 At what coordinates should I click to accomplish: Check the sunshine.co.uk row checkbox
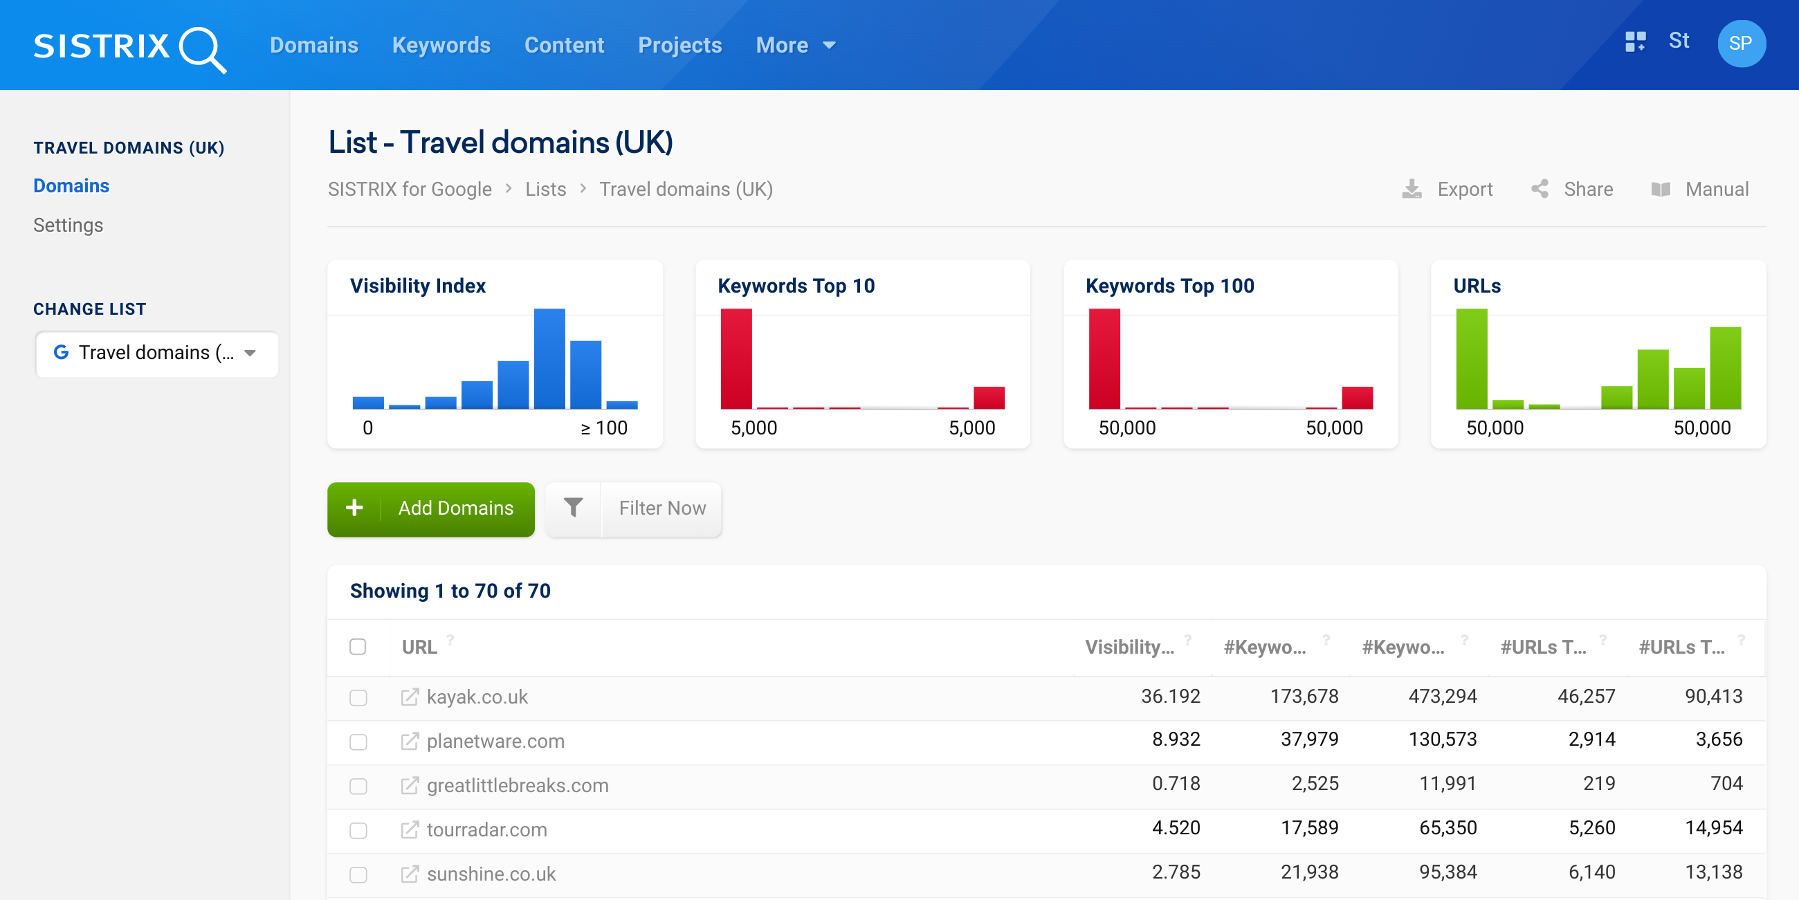pyautogui.click(x=358, y=875)
